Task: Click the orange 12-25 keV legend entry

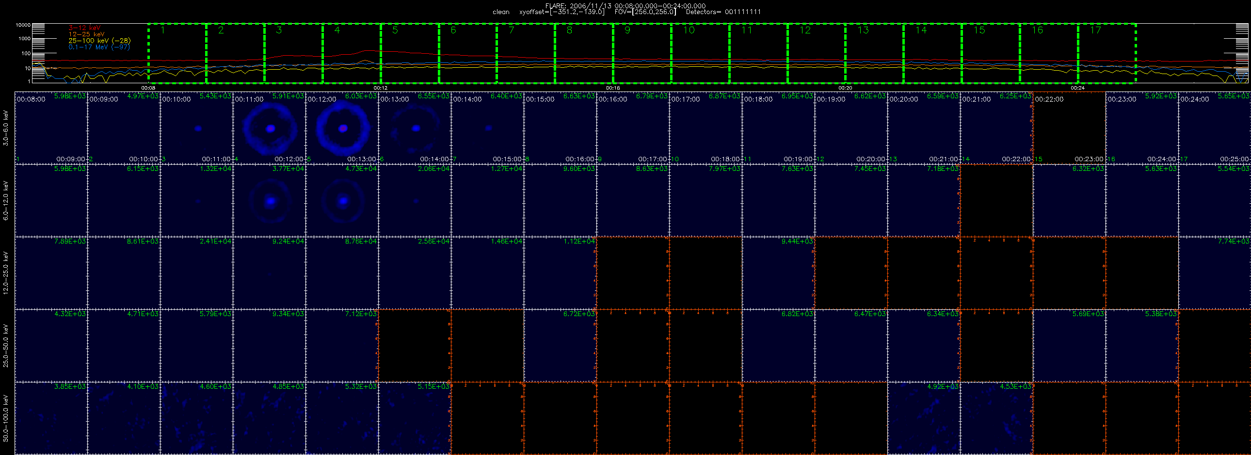Action: pyautogui.click(x=86, y=34)
